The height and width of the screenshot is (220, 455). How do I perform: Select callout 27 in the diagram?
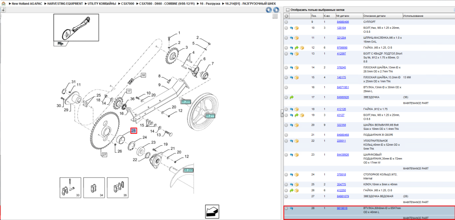coord(104,154)
